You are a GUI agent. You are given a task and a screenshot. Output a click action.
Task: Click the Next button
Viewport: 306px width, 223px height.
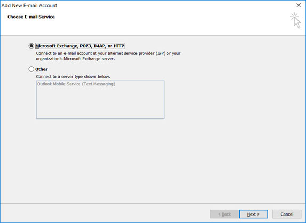click(254, 214)
